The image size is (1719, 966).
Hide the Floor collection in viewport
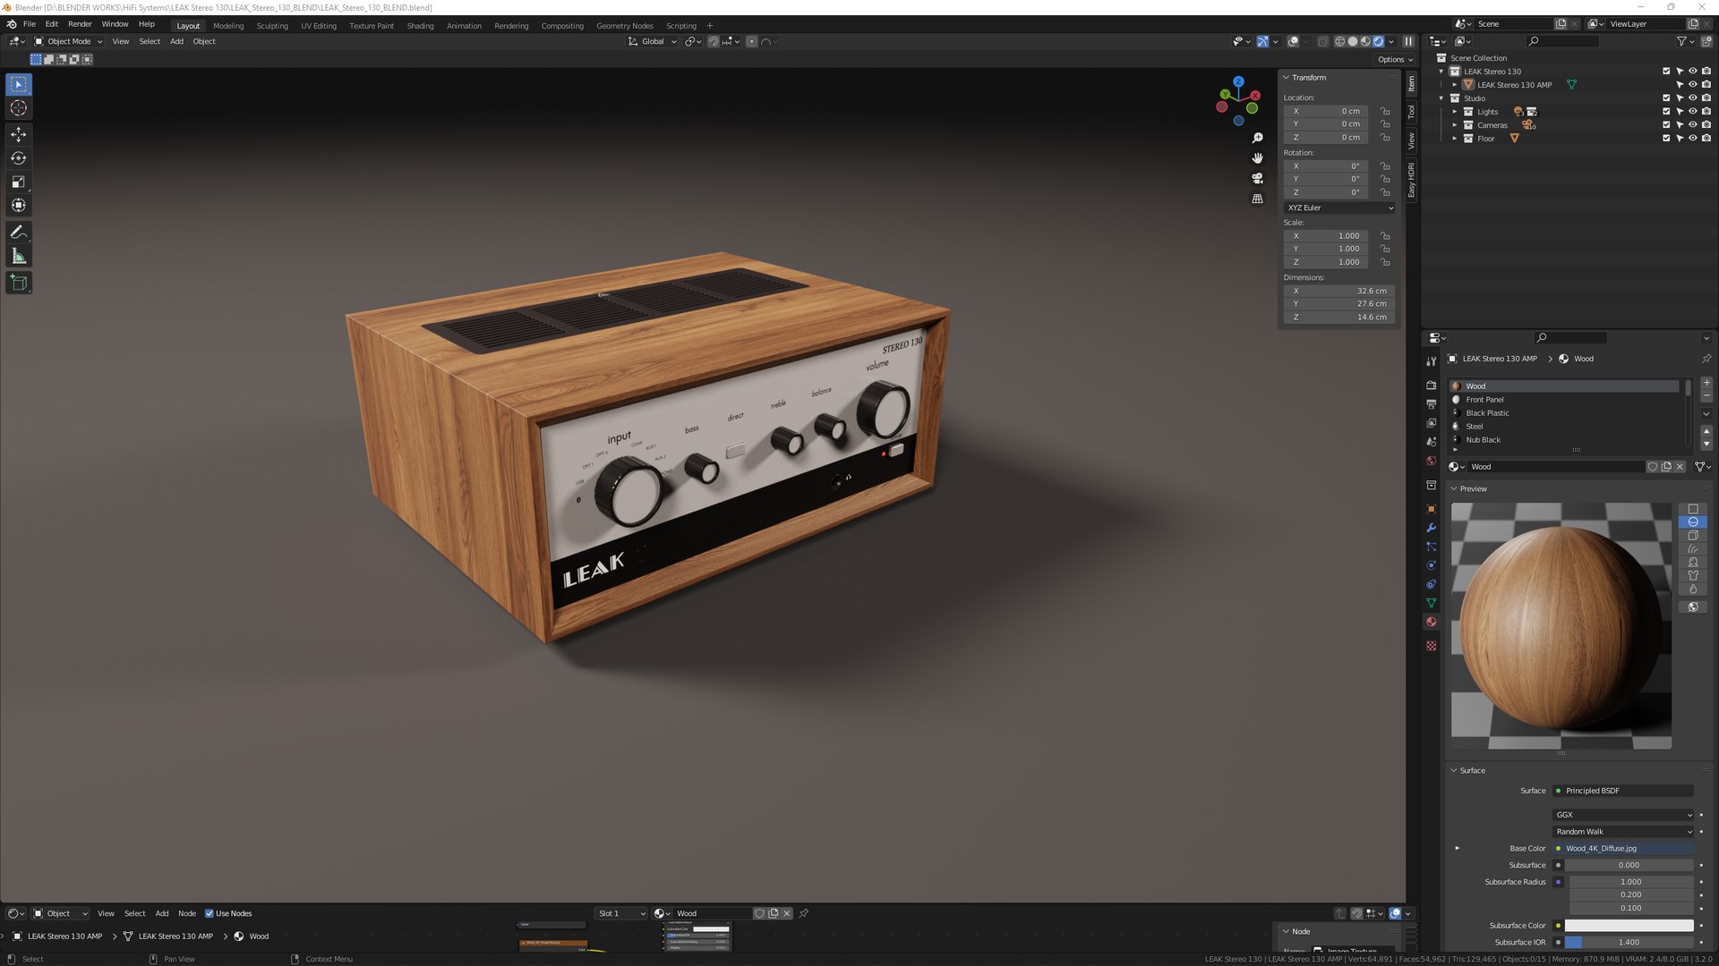pyautogui.click(x=1692, y=139)
